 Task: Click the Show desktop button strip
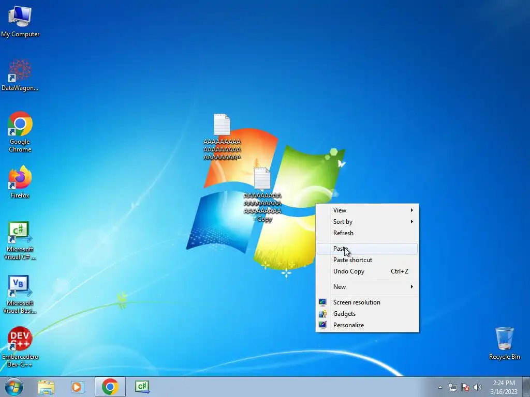click(526, 387)
